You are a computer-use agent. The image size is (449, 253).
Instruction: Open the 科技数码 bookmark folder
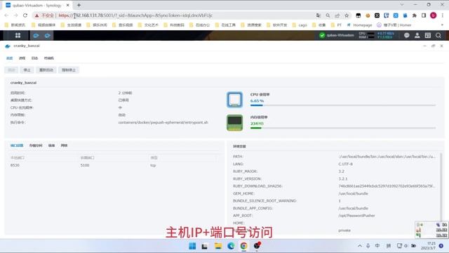[x=174, y=25]
